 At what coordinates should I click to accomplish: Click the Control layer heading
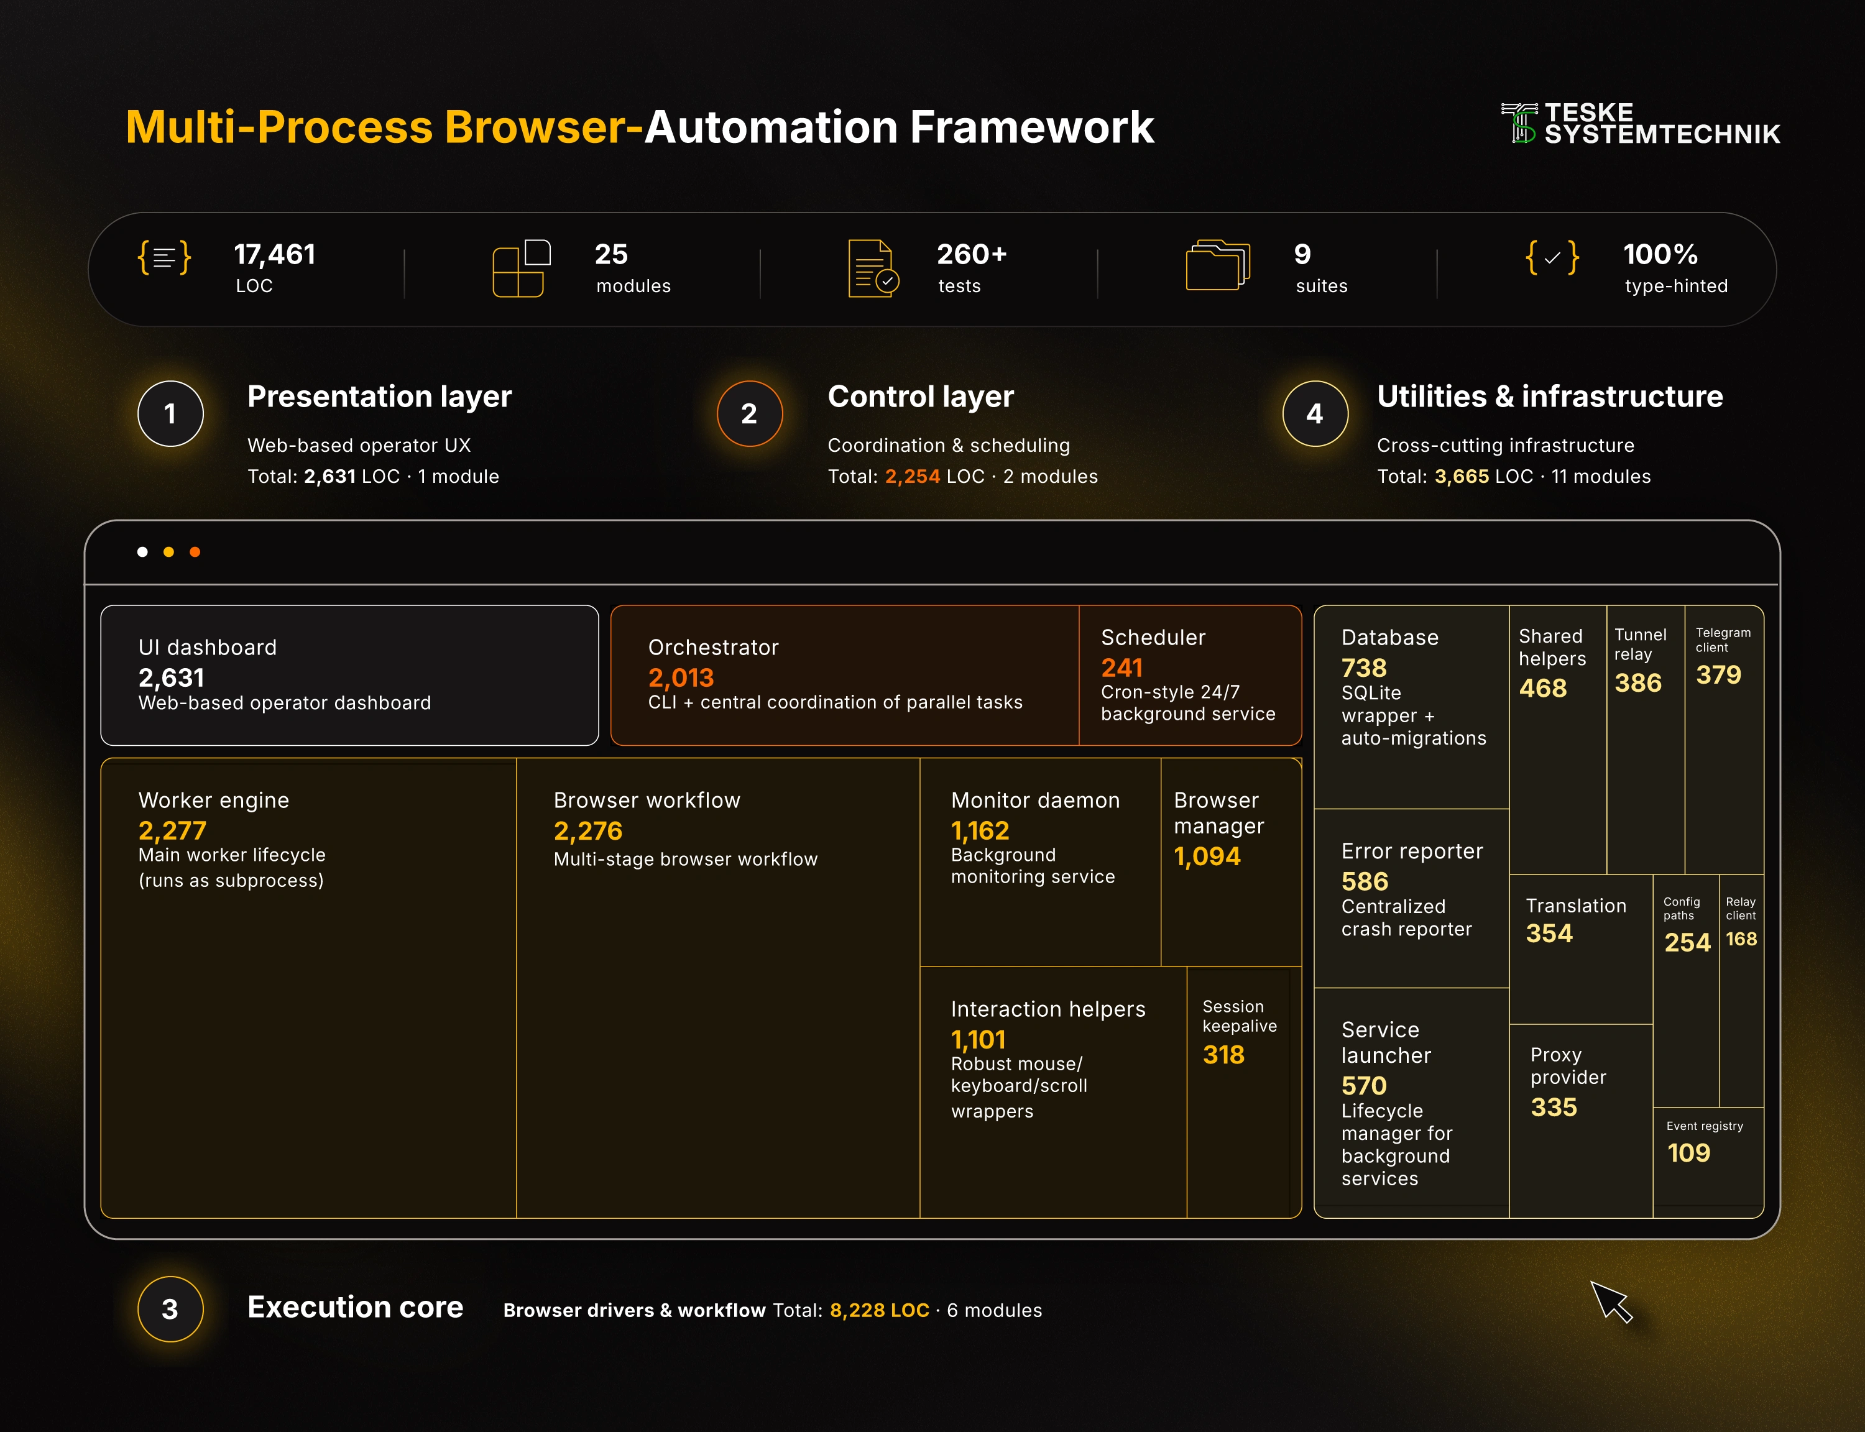[921, 397]
